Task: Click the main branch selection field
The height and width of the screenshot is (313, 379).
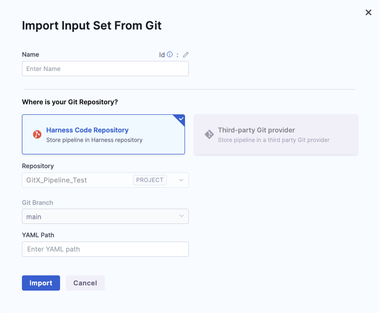Action: pyautogui.click(x=95, y=216)
